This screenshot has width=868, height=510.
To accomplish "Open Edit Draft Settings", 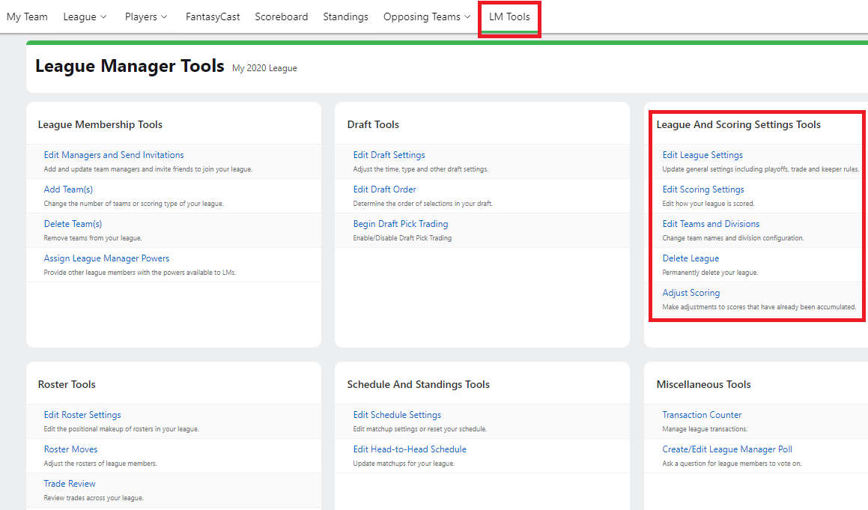I will click(x=389, y=155).
